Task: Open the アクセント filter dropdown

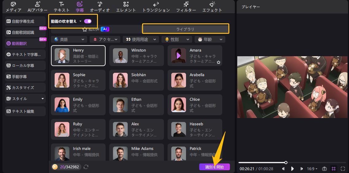Action: 105,39
